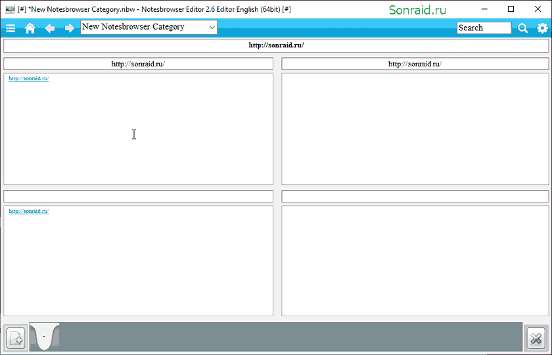Edit upper-left note title http://sonraid.ru/
Viewport: 552px width, 355px height.
139,64
